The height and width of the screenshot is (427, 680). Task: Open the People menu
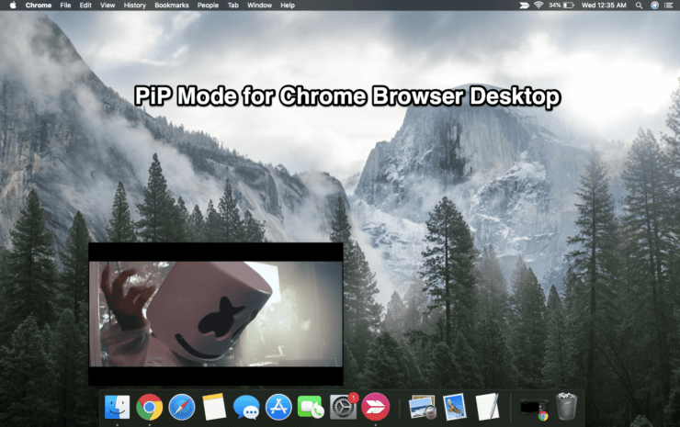coord(209,6)
